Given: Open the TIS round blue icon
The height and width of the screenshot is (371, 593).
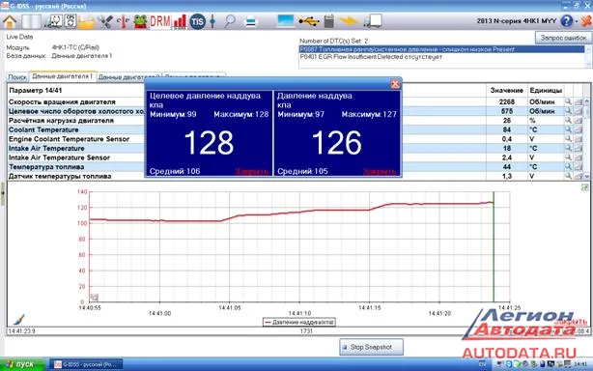Looking at the screenshot, I should point(197,21).
